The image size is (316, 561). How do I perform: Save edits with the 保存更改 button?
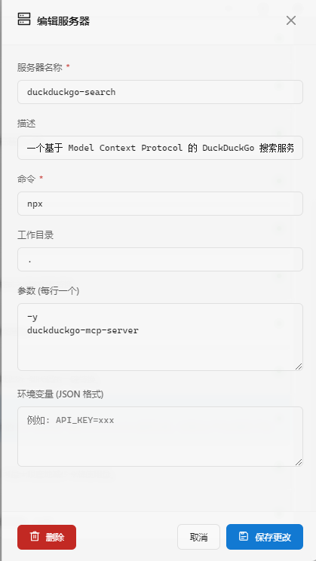[x=265, y=537]
